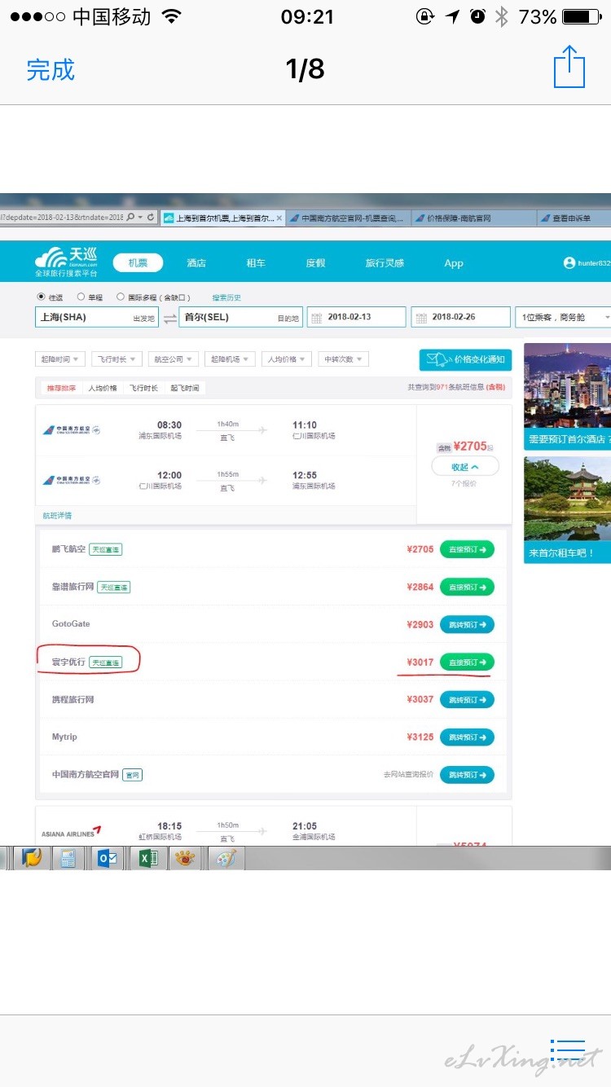
Task: Switch to 中国南方航空官网-机票查询 browser tab
Action: pos(347,218)
